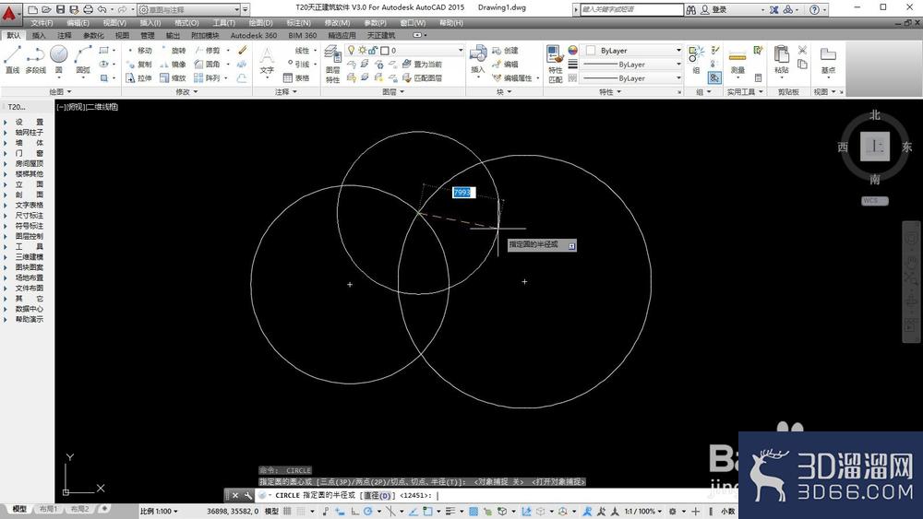This screenshot has height=519, width=923.
Task: Toggle layer lock icon in layer dropdown
Action: click(x=373, y=50)
